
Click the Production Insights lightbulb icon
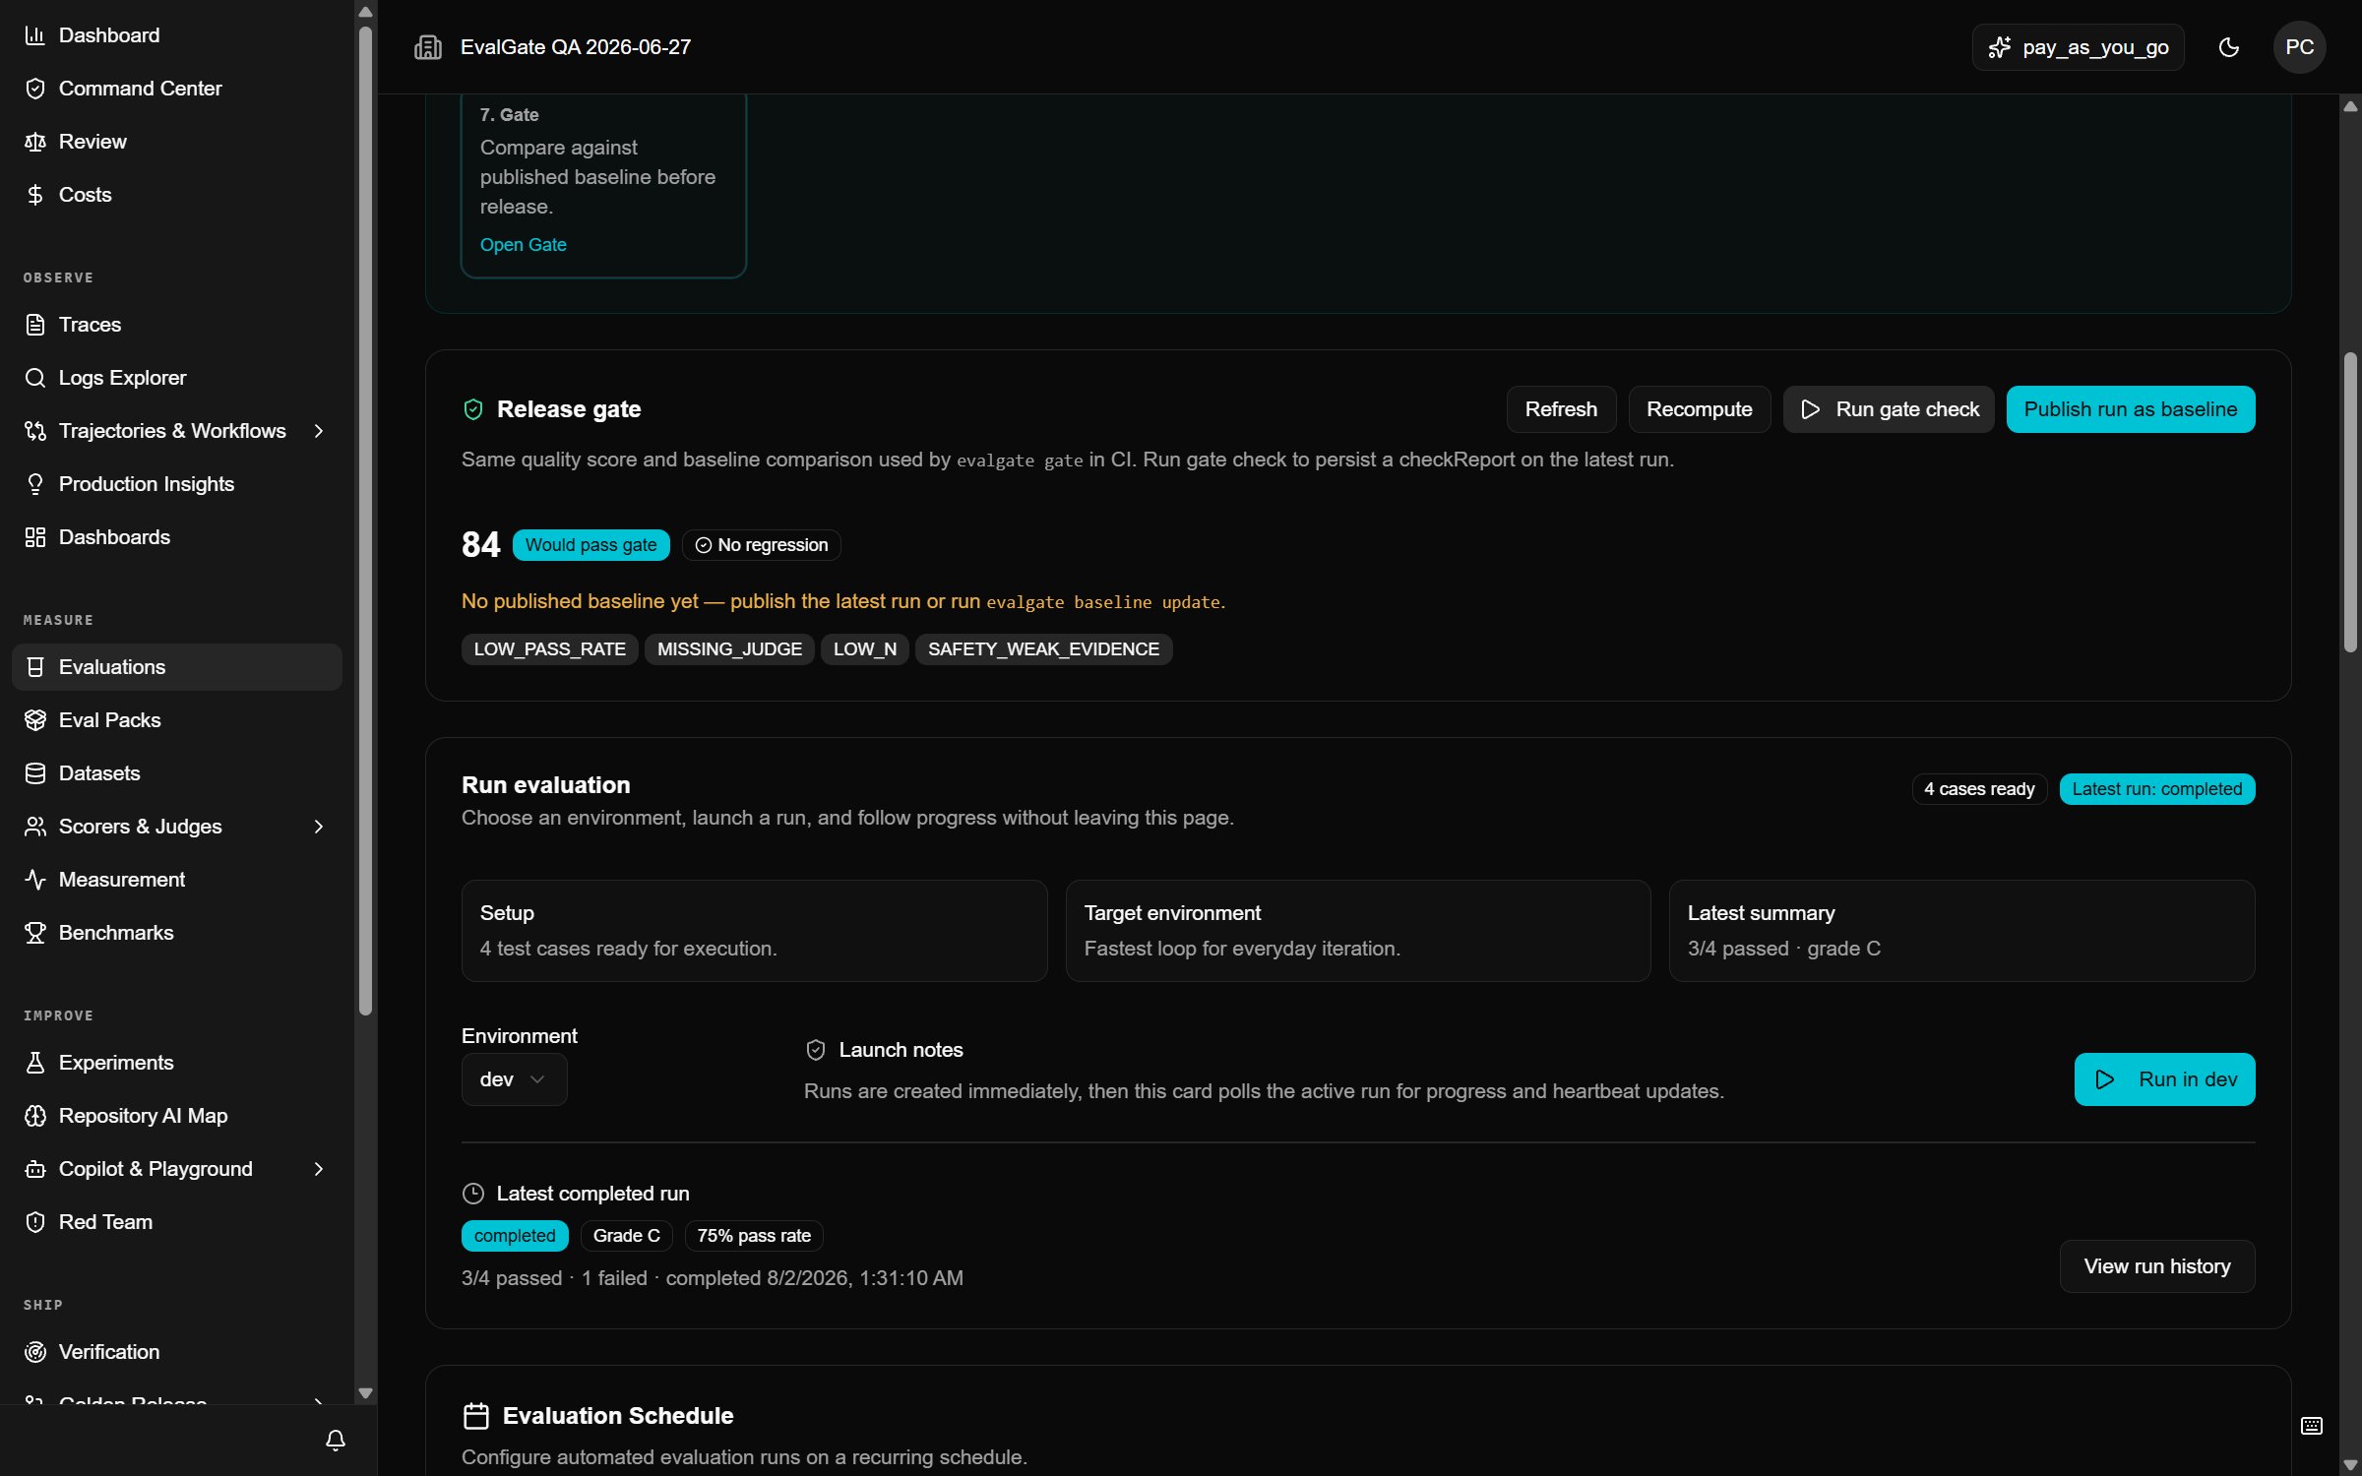[x=35, y=484]
